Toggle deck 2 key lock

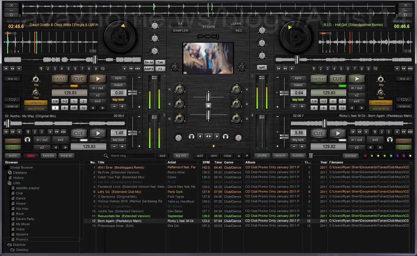coord(298,100)
